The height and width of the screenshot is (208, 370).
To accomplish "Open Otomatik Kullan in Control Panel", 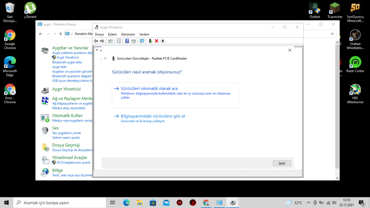I will coord(67,116).
